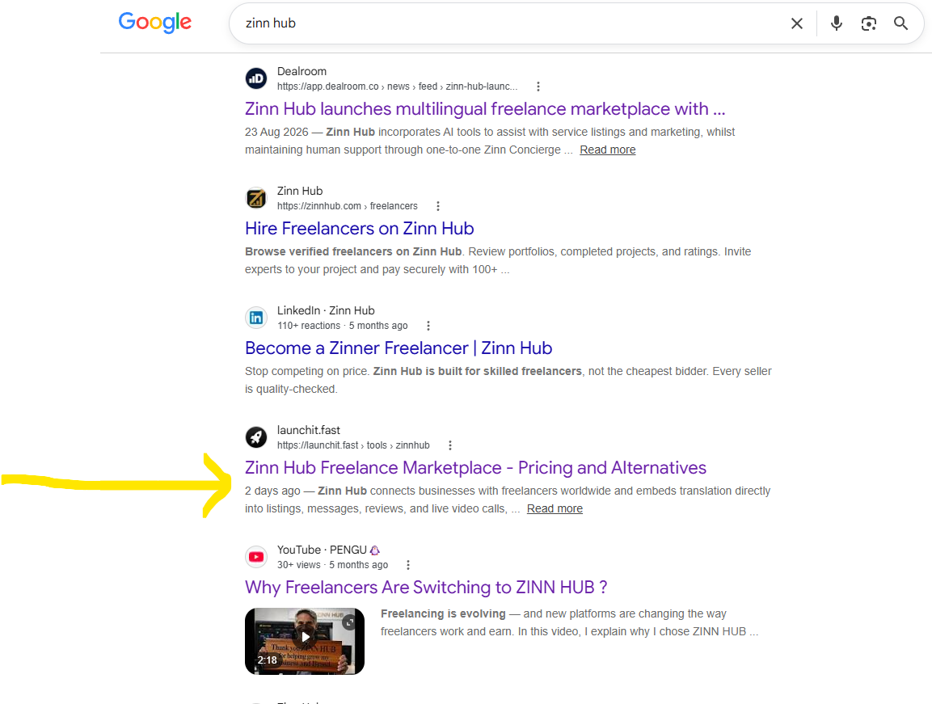Open 'Zinn Hub Freelance Marketplace - Pricing and Alternatives'
932x704 pixels.
(x=475, y=467)
